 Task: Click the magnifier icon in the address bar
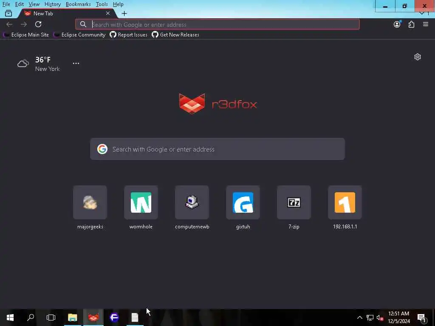coord(83,24)
